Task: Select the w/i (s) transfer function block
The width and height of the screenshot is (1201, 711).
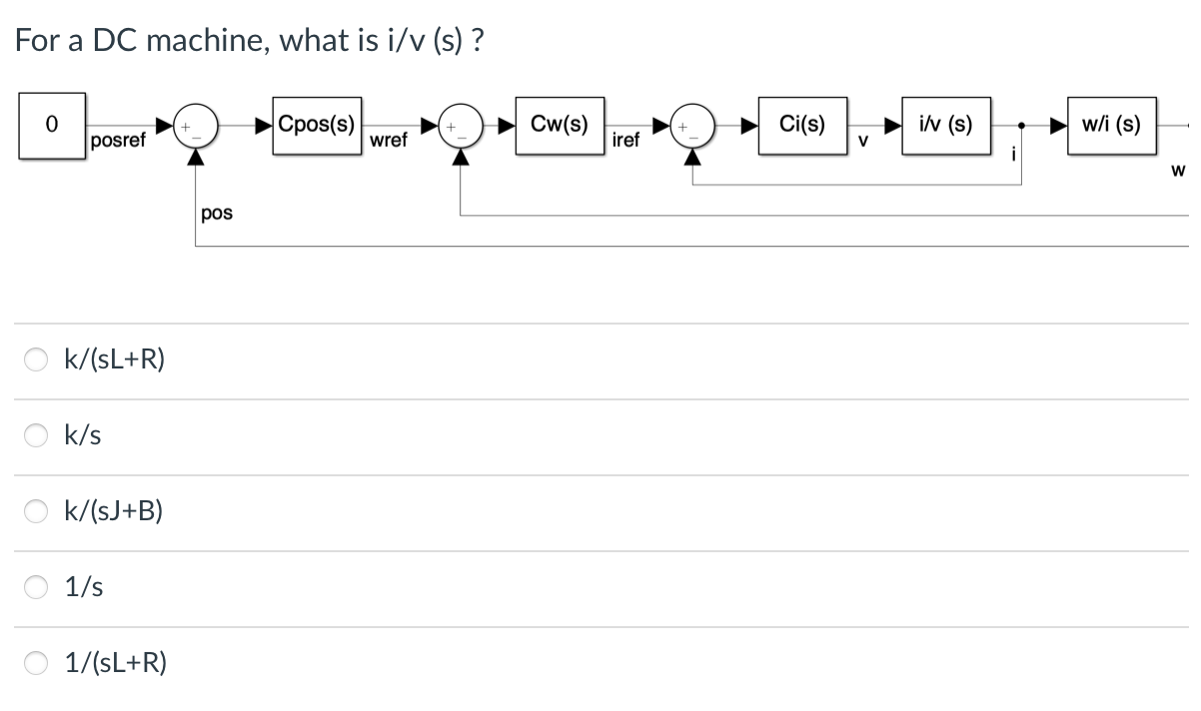Action: (x=1112, y=127)
